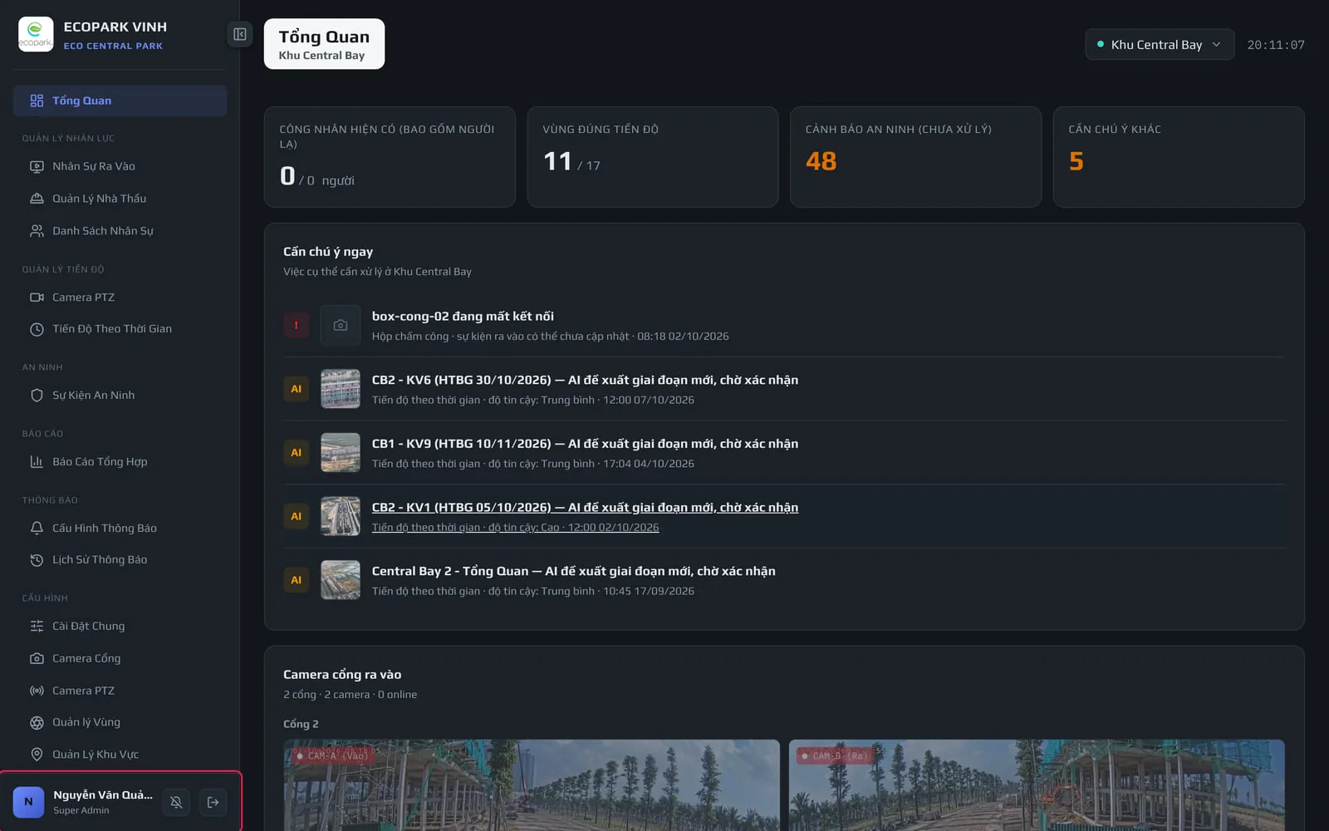The width and height of the screenshot is (1329, 831).
Task: Click the camera icon of box-cong-02 row
Action: tap(341, 326)
